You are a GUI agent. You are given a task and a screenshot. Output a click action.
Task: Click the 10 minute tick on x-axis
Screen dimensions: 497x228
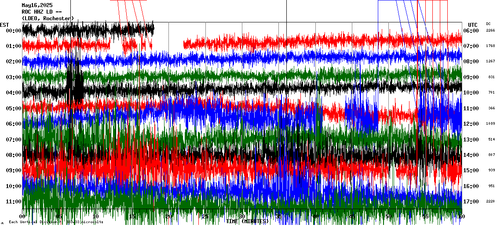[95, 217]
